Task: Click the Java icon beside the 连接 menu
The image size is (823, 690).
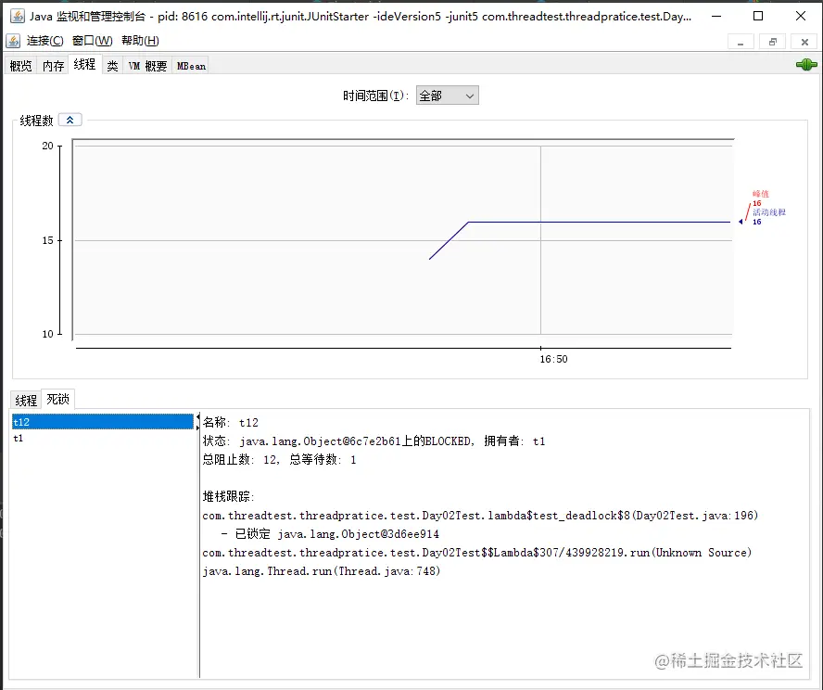Action: pos(13,41)
